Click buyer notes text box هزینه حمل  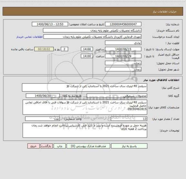point(85,130)
